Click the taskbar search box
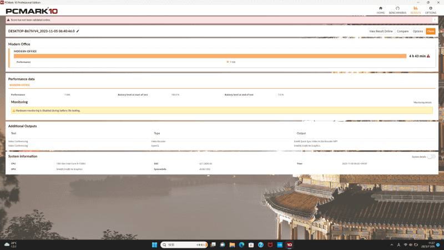Viewport: 444px width, 250px height. pos(184,244)
